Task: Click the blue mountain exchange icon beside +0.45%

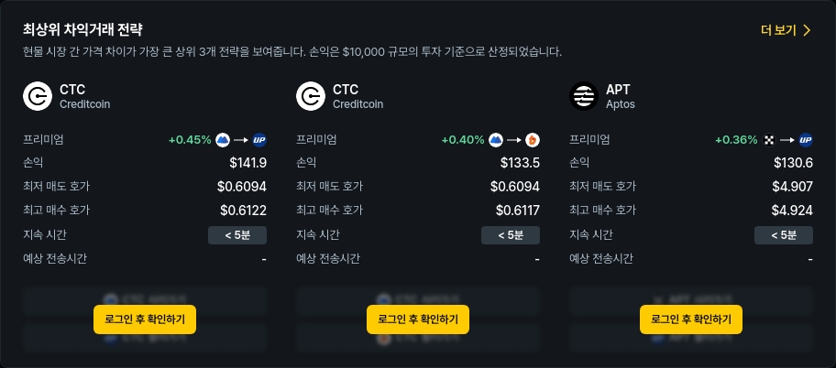Action: coord(223,140)
